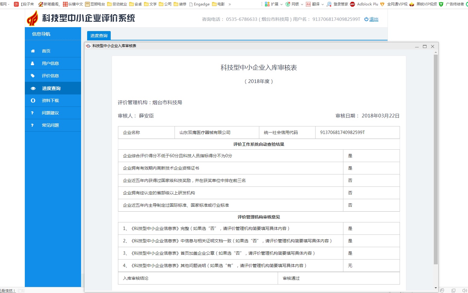Open 用户信息 via the user icon
The width and height of the screenshot is (468, 293).
click(33, 63)
